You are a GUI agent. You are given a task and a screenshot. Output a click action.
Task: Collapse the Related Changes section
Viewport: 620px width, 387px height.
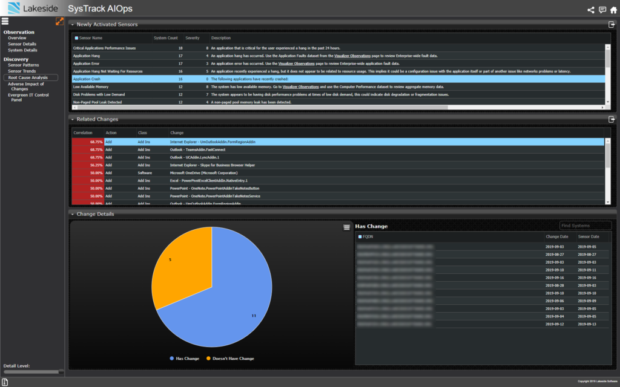[73, 119]
